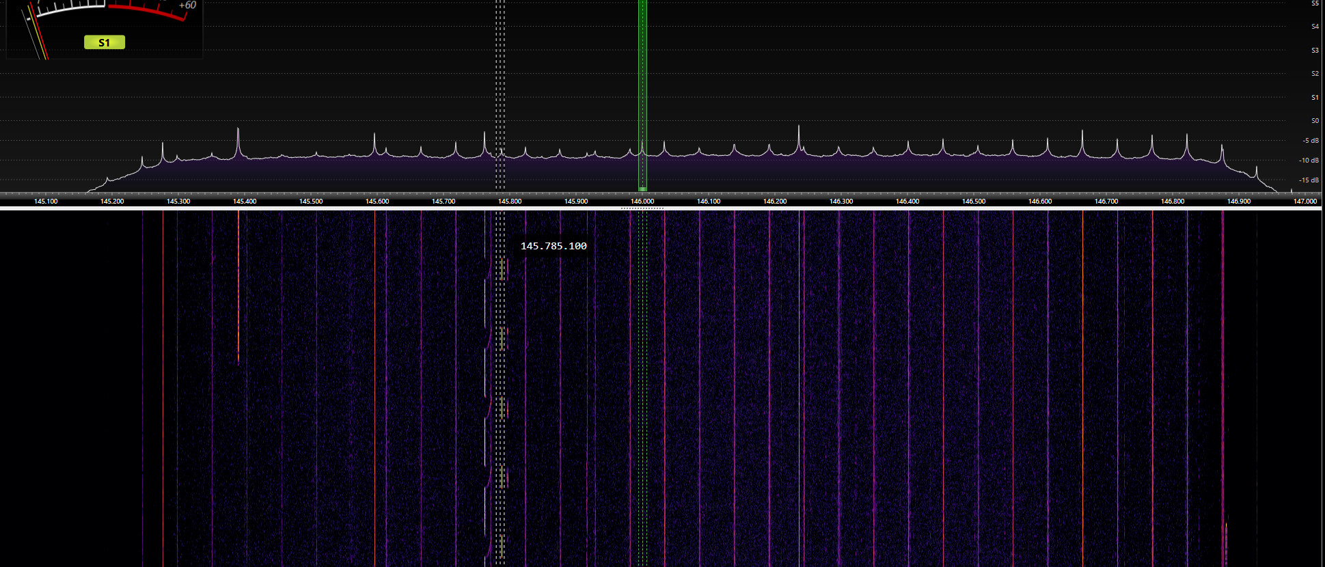The width and height of the screenshot is (1325, 567).
Task: Click the white dotted marker in the spectrum
Action: pyautogui.click(x=500, y=96)
